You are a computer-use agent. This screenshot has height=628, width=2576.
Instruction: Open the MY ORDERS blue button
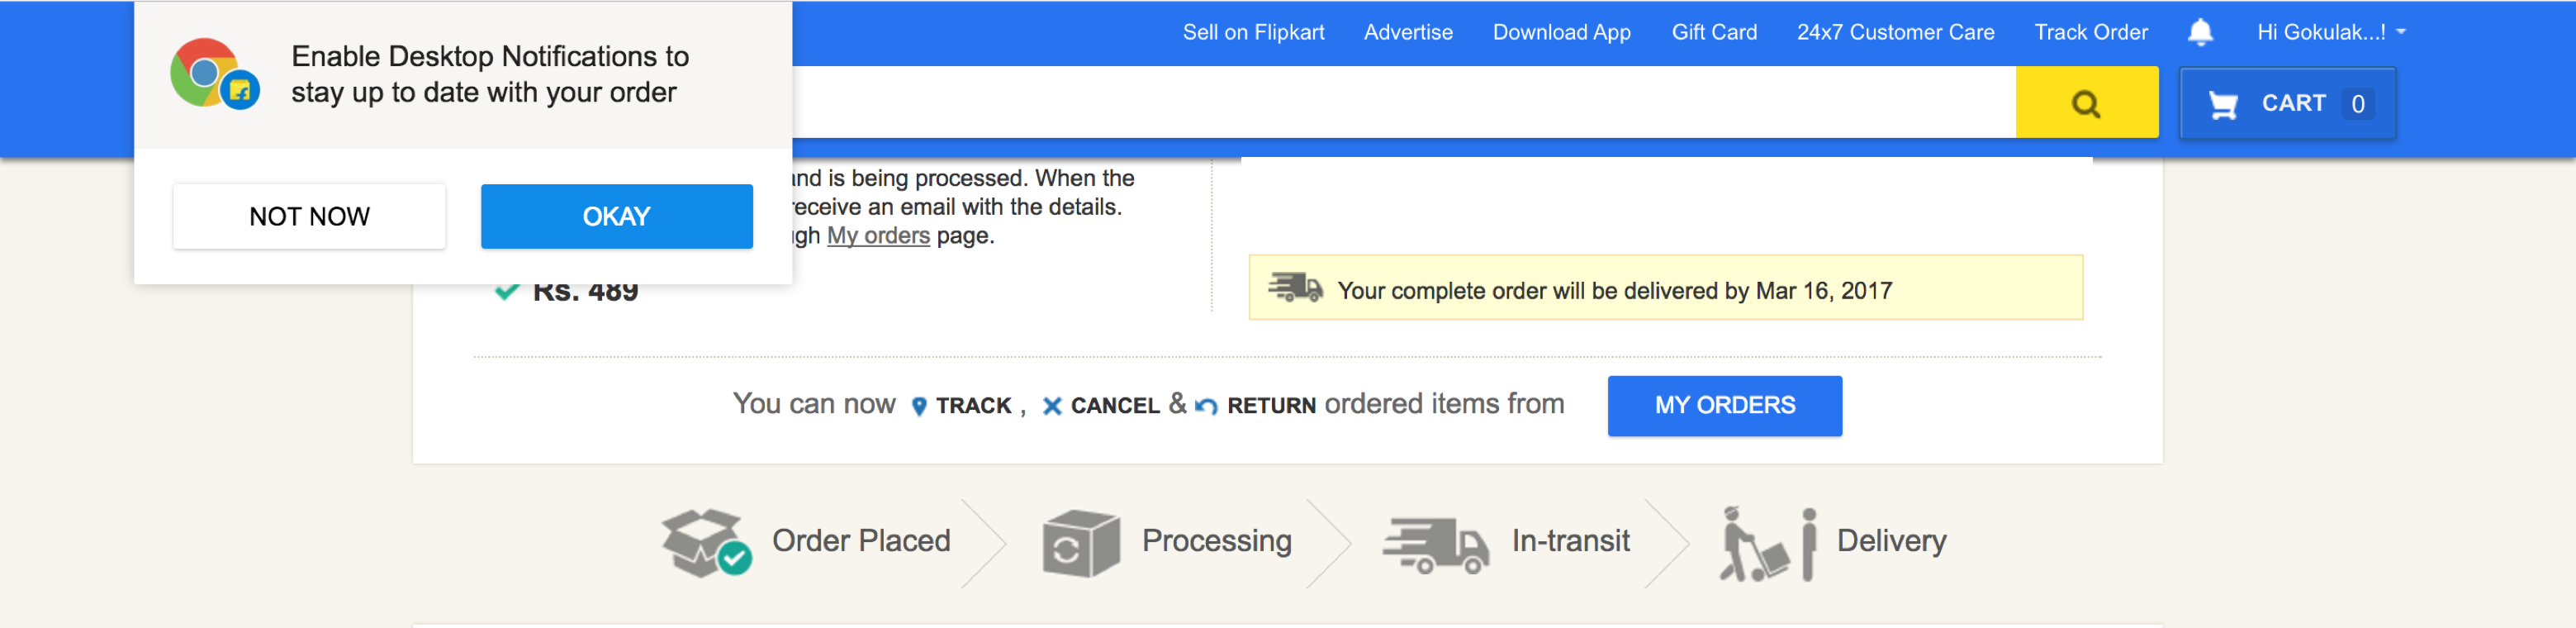[1724, 405]
